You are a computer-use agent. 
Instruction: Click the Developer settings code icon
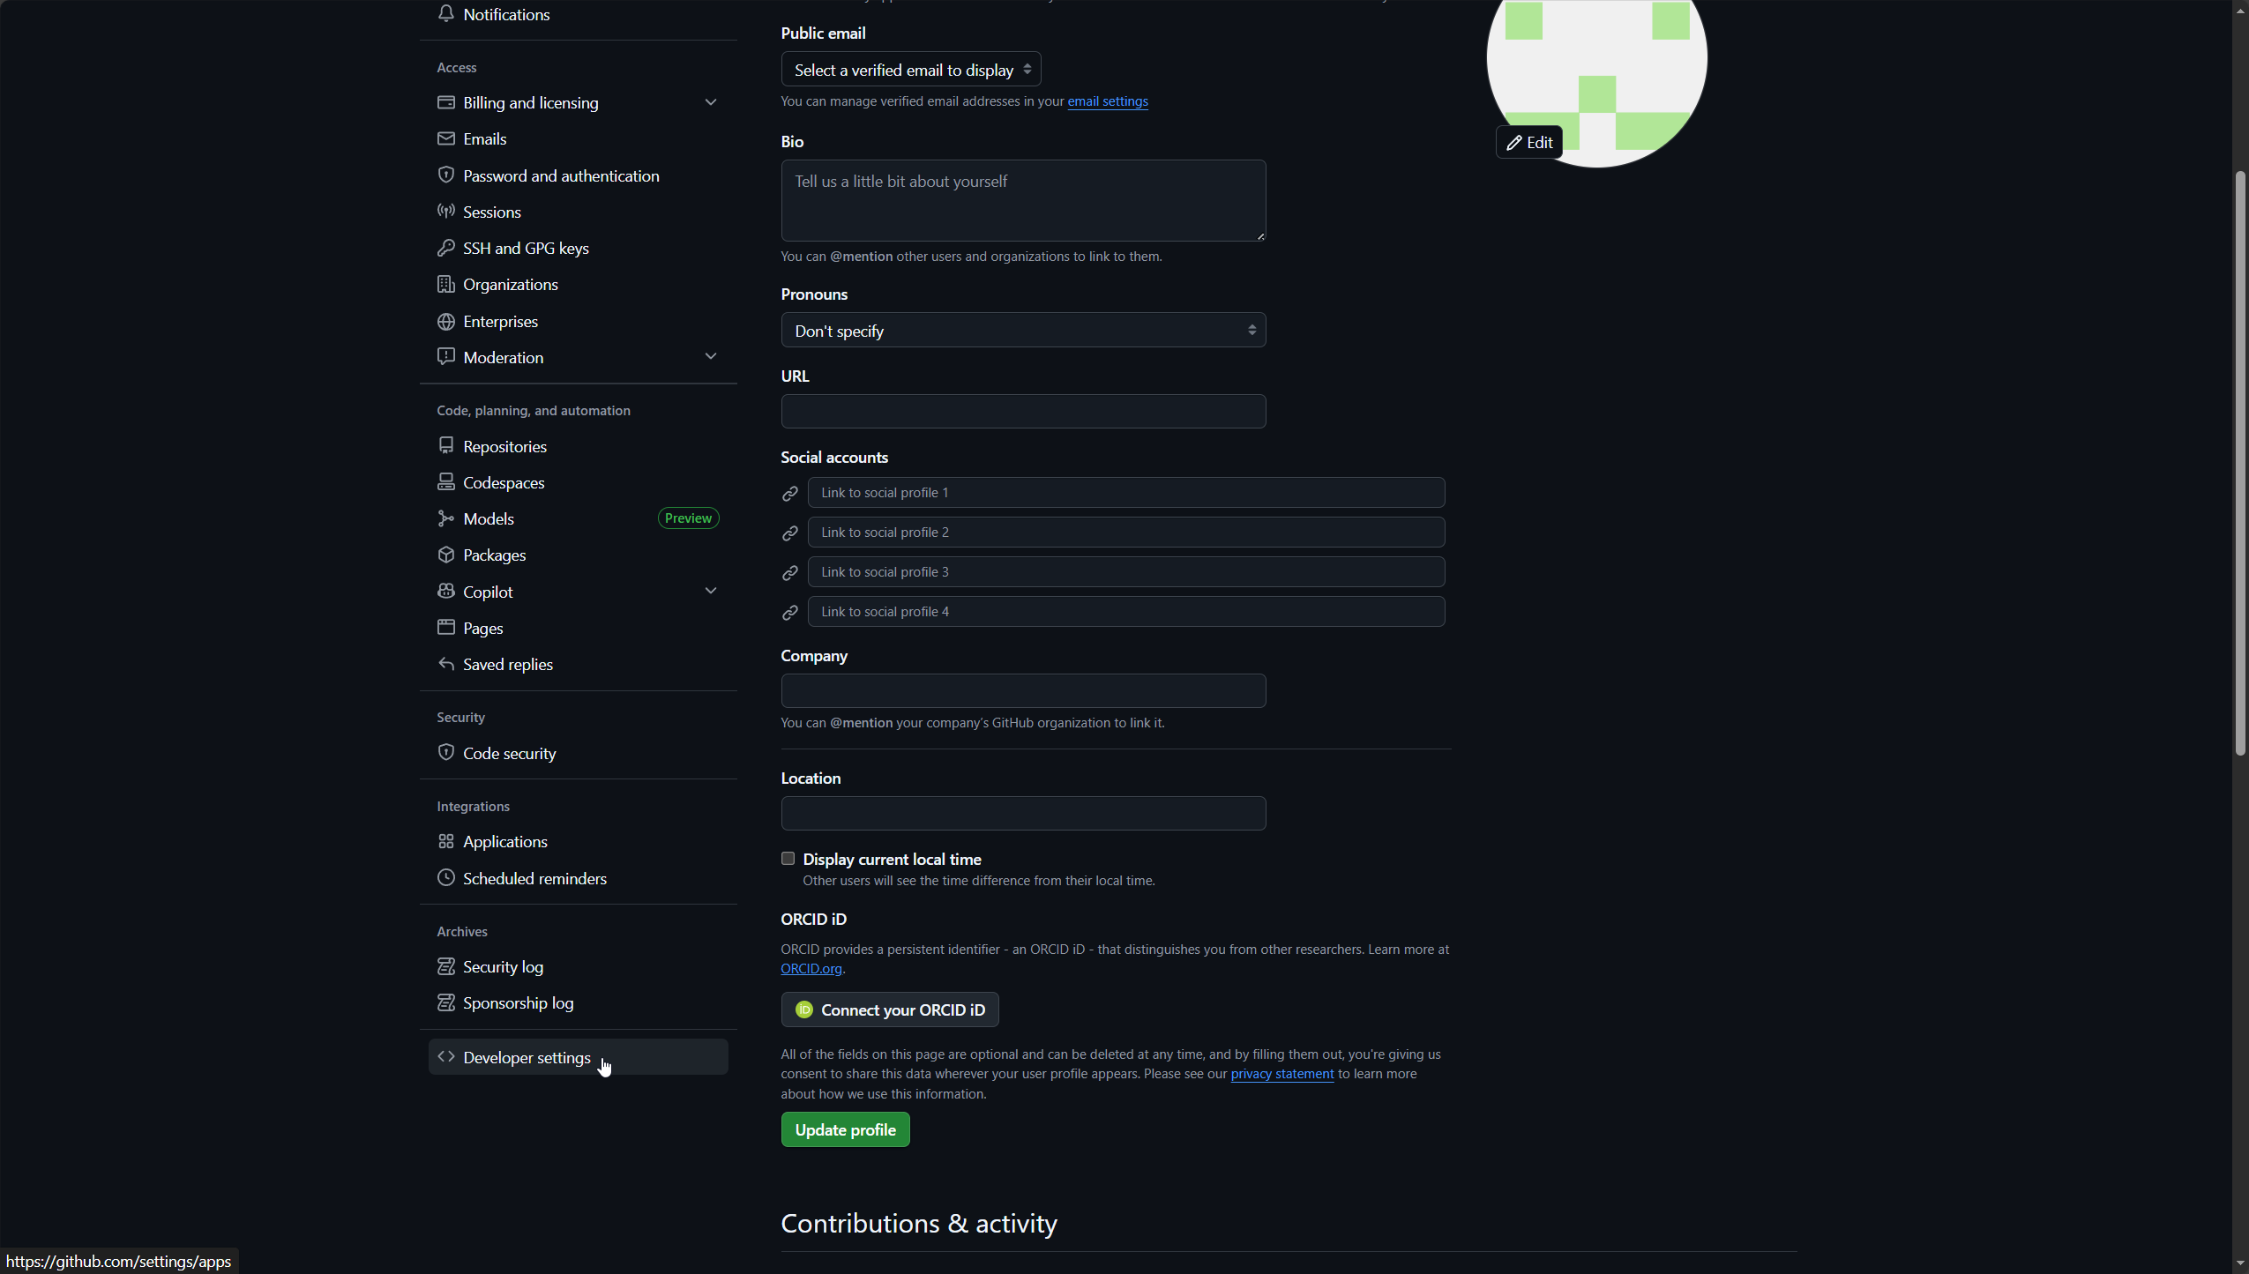446,1057
